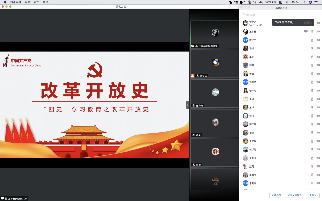Open Spotlight search magnifier in menu bar
This screenshot has height=201, width=322.
[304, 2]
